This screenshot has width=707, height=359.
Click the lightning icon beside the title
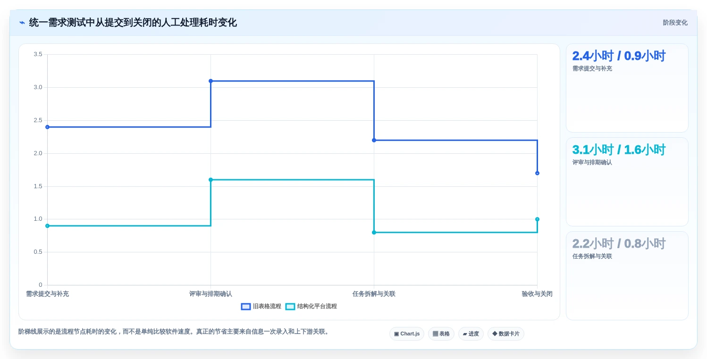(x=22, y=23)
